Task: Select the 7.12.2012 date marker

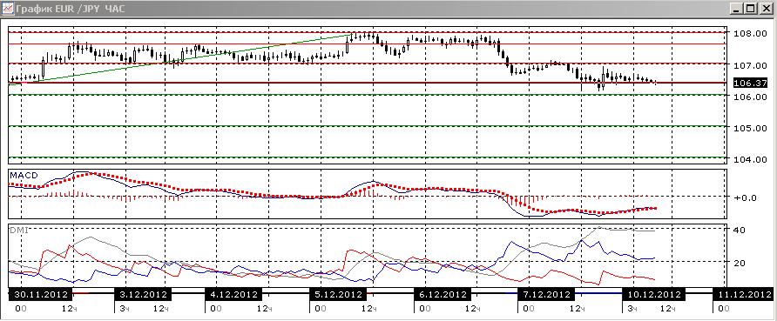Action: tap(545, 294)
